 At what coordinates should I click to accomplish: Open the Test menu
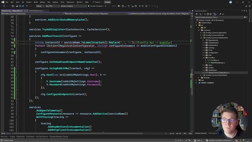49,2
